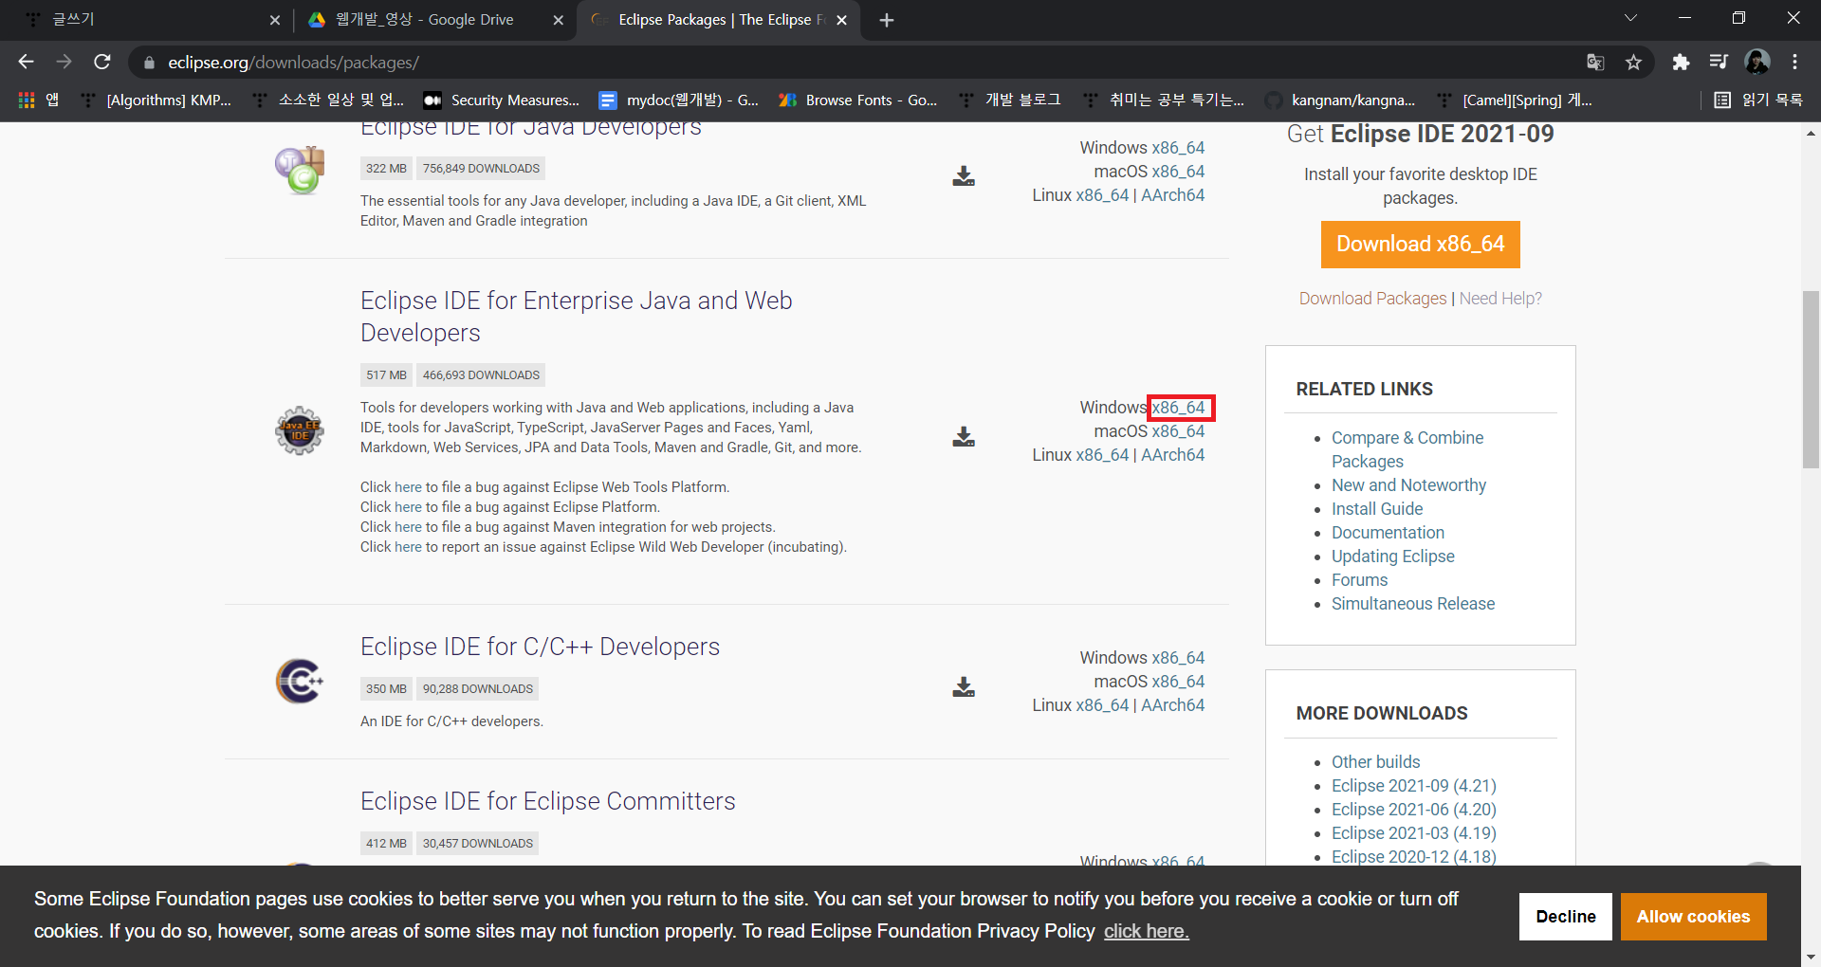Close the 글쓰기 tab
The height and width of the screenshot is (967, 1821).
tap(274, 20)
